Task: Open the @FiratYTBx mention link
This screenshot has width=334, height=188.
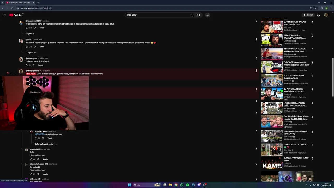Action: coord(40,134)
